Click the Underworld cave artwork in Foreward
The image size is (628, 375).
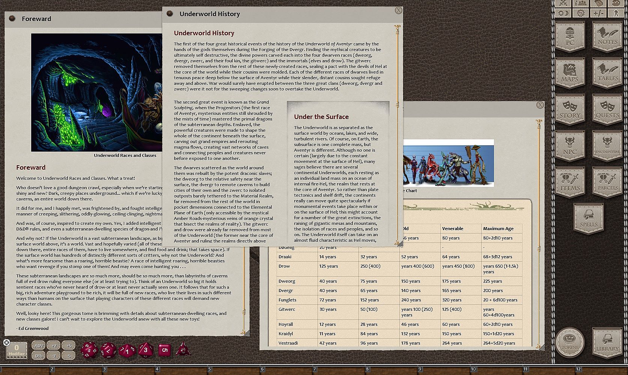[x=96, y=92]
